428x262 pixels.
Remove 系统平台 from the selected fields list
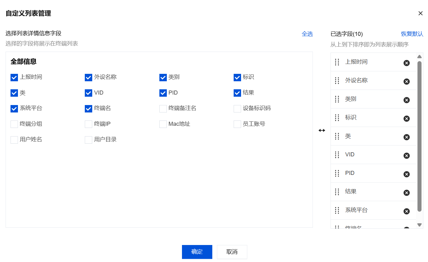407,211
